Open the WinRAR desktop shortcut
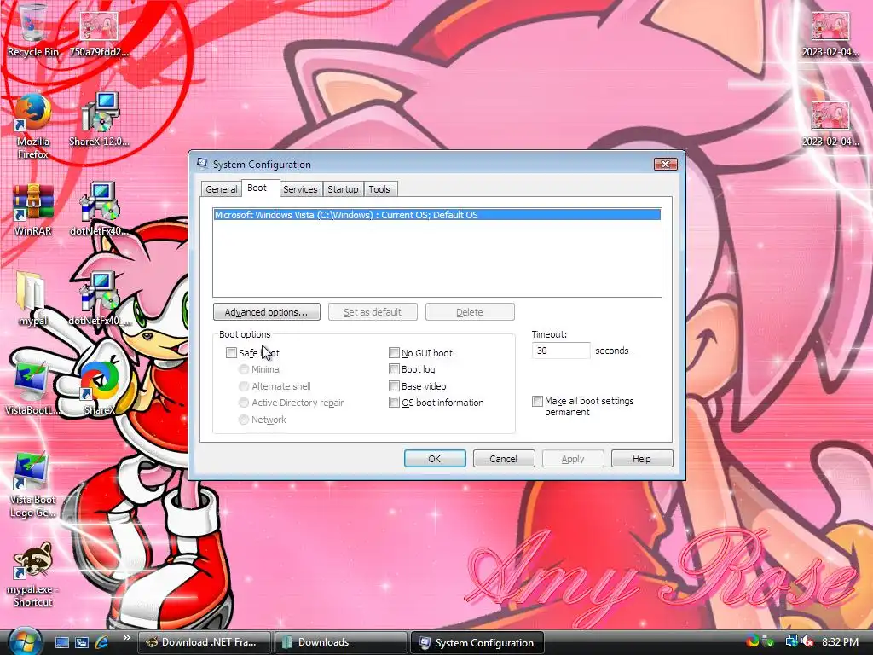This screenshot has height=655, width=873. tap(32, 210)
